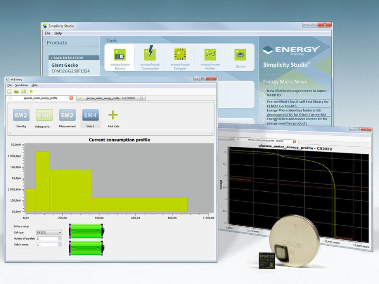Click the 'Current consumption profile' chart title

coord(119,140)
